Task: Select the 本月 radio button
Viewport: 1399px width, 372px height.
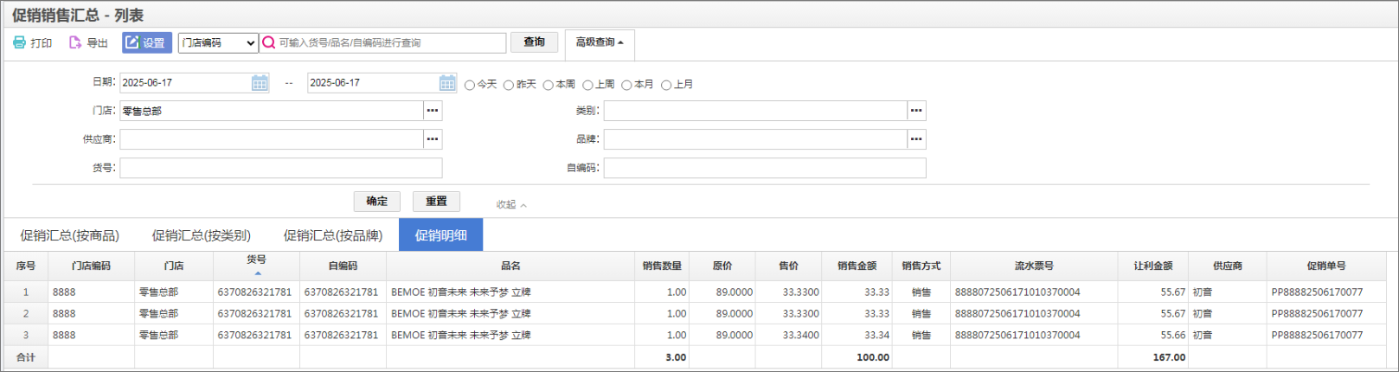Action: (626, 85)
